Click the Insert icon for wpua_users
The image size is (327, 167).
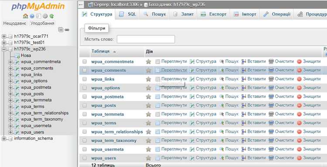click(244, 158)
